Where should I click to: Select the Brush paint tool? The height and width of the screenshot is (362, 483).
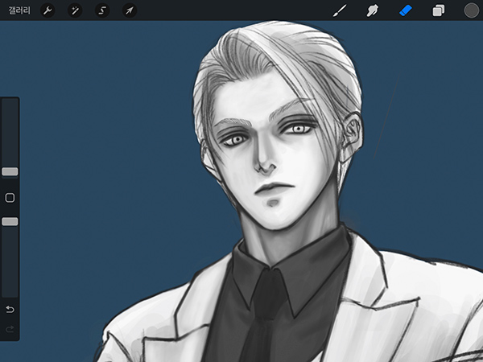[340, 10]
